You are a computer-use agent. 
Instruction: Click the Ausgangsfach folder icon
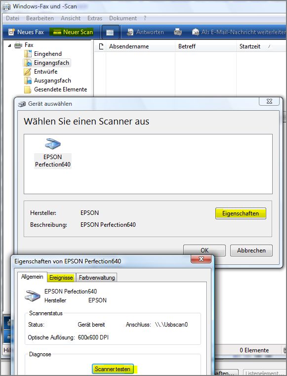tap(28, 81)
